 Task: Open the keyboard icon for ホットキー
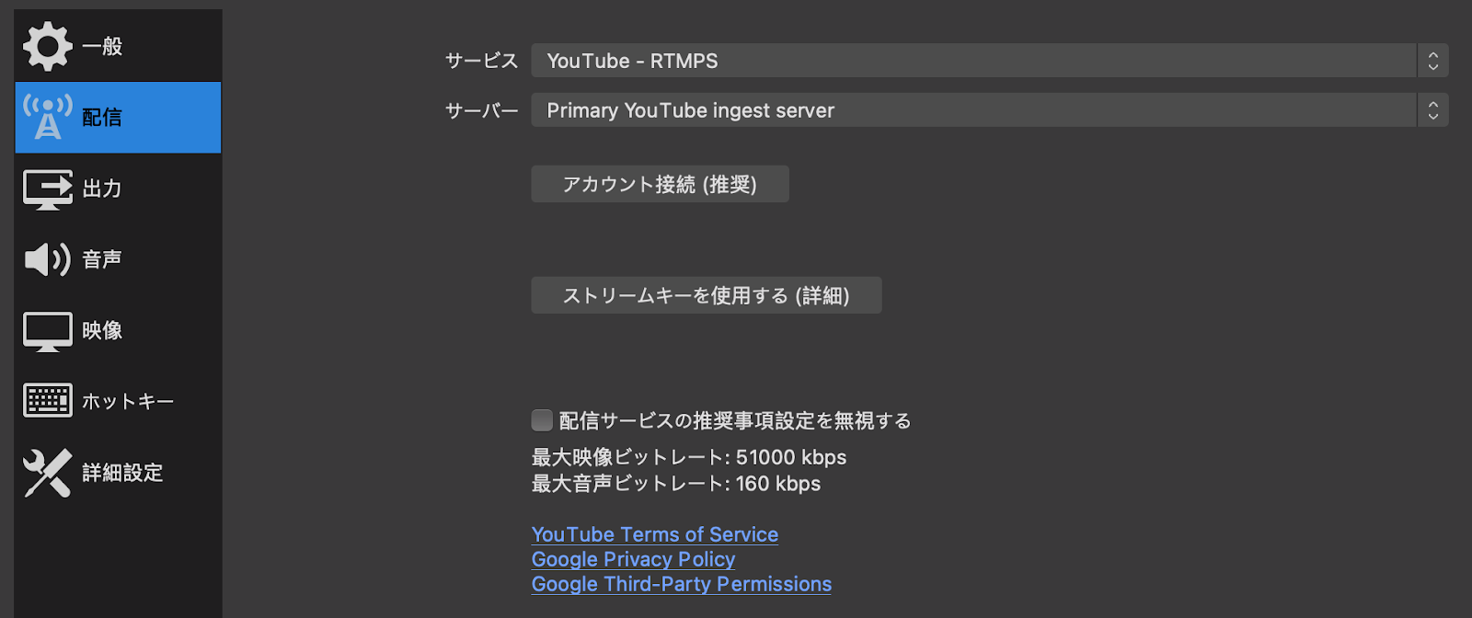48,401
